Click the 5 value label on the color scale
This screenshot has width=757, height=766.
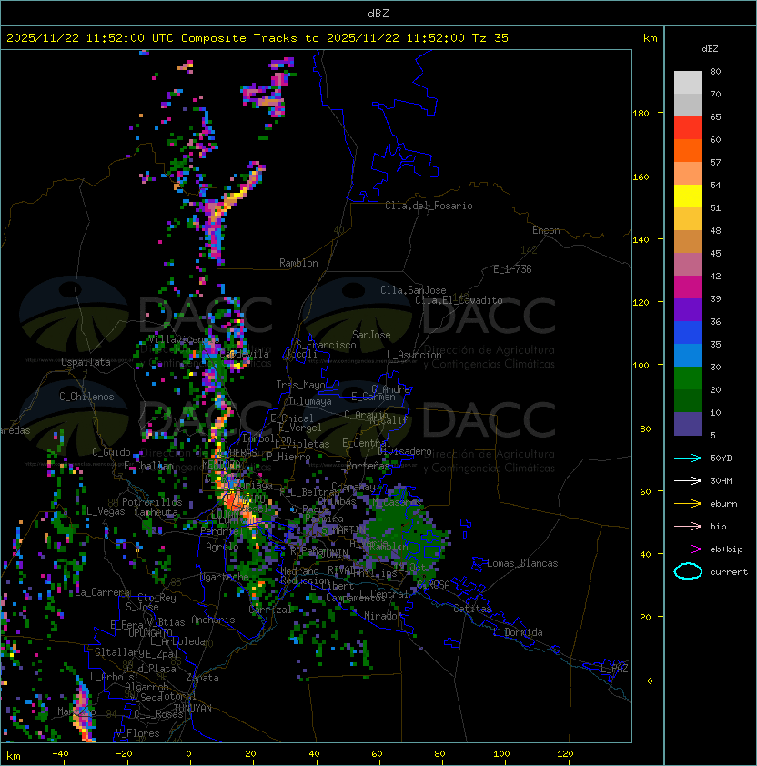coord(712,435)
